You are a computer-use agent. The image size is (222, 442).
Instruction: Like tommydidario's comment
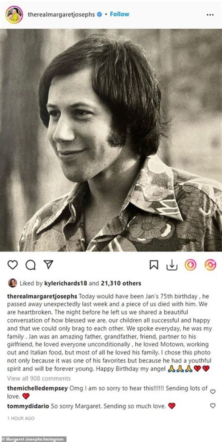click(x=213, y=406)
